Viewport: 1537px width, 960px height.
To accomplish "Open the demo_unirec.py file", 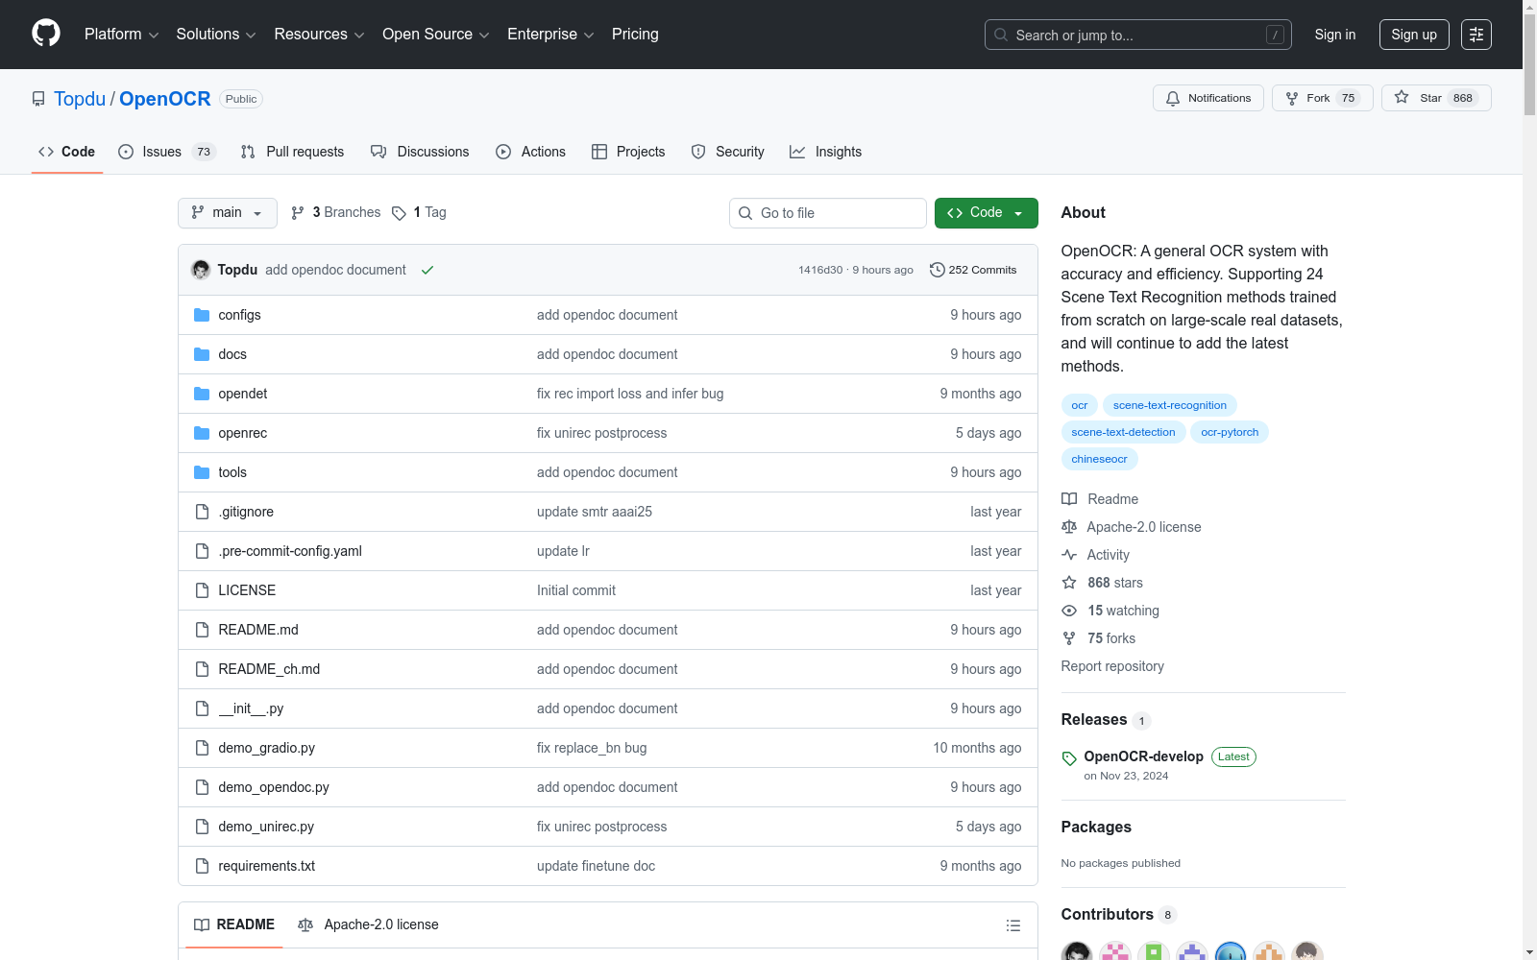I will coord(266,827).
